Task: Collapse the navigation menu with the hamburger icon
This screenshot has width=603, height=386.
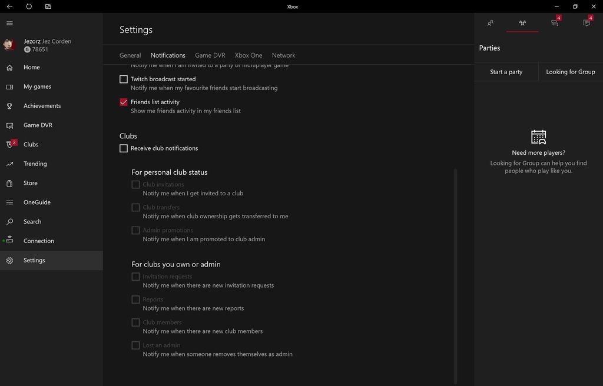Action: (9, 24)
